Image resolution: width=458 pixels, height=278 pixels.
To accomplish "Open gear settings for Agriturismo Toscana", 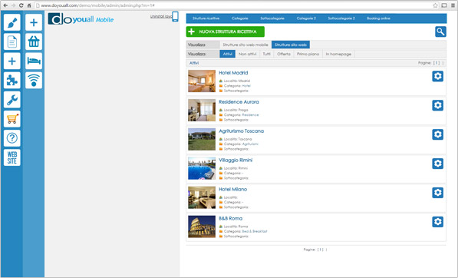I will pos(437,134).
